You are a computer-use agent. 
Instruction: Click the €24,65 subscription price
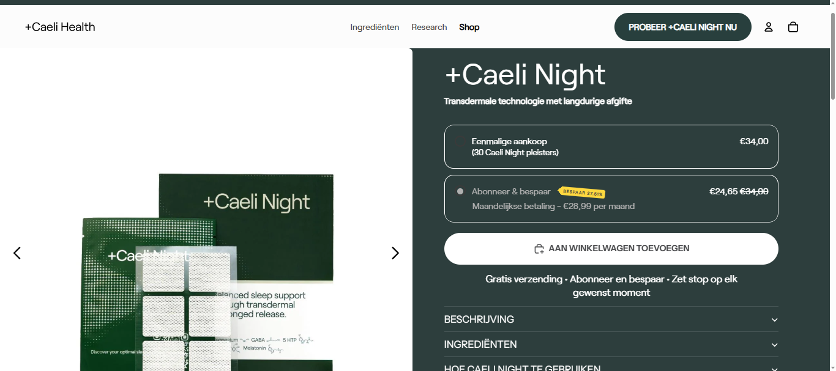[723, 191]
